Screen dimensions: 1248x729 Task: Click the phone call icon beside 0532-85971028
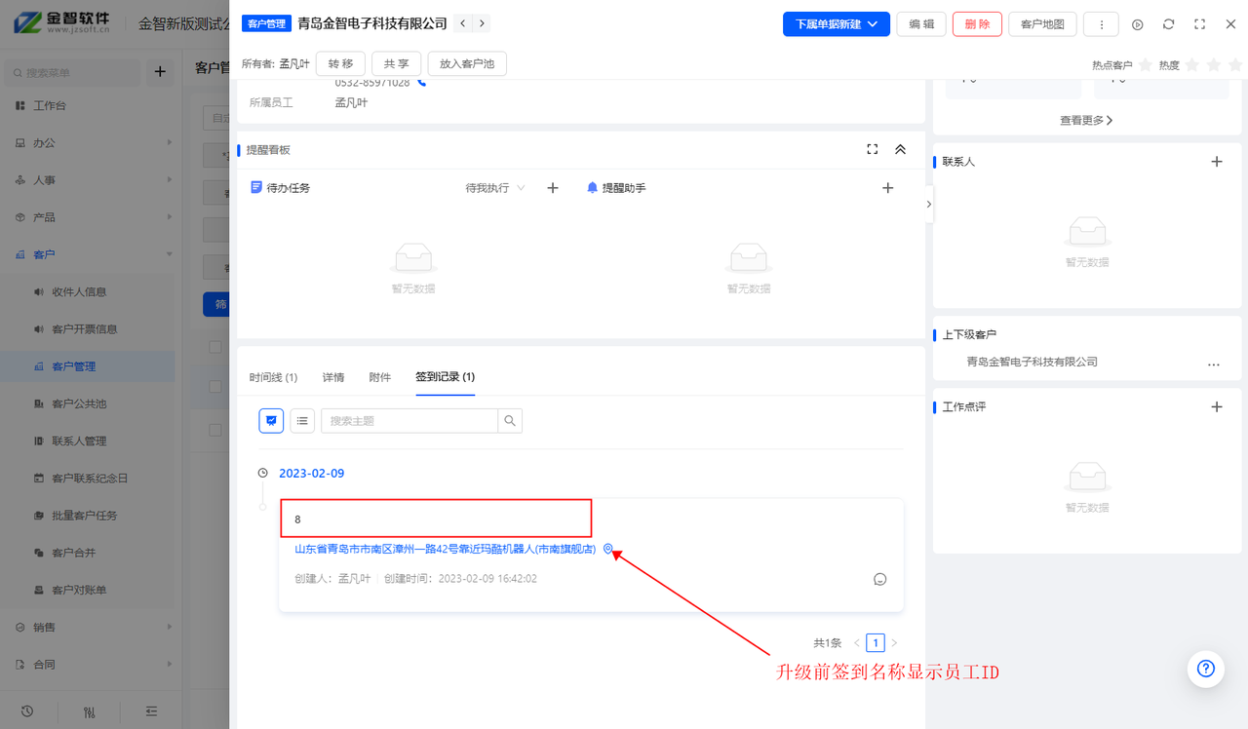(x=422, y=83)
